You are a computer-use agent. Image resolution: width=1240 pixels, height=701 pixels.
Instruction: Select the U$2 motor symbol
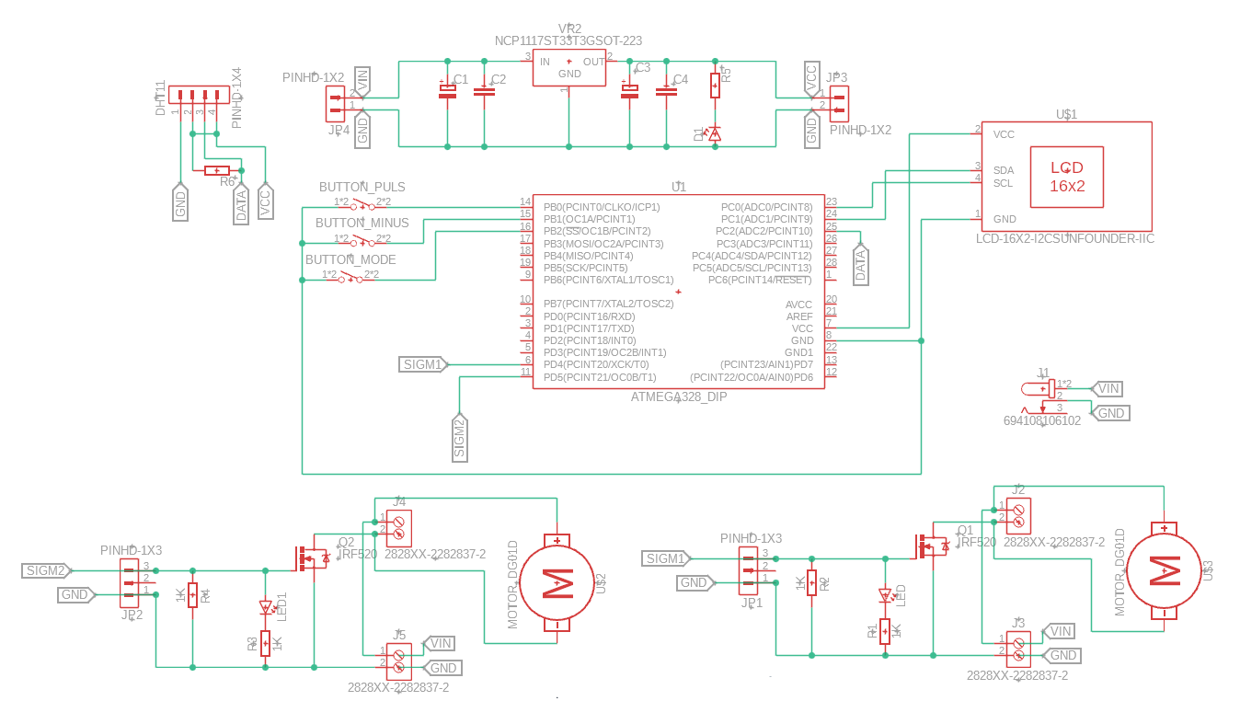pos(557,581)
